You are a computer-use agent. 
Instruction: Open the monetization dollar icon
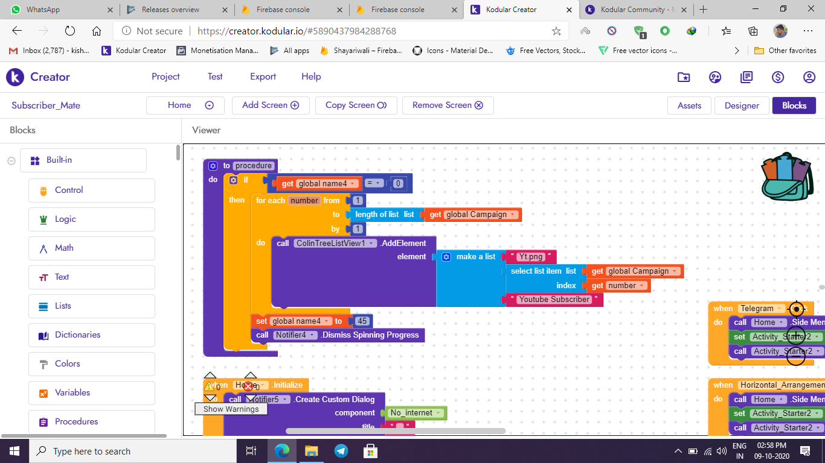point(778,77)
